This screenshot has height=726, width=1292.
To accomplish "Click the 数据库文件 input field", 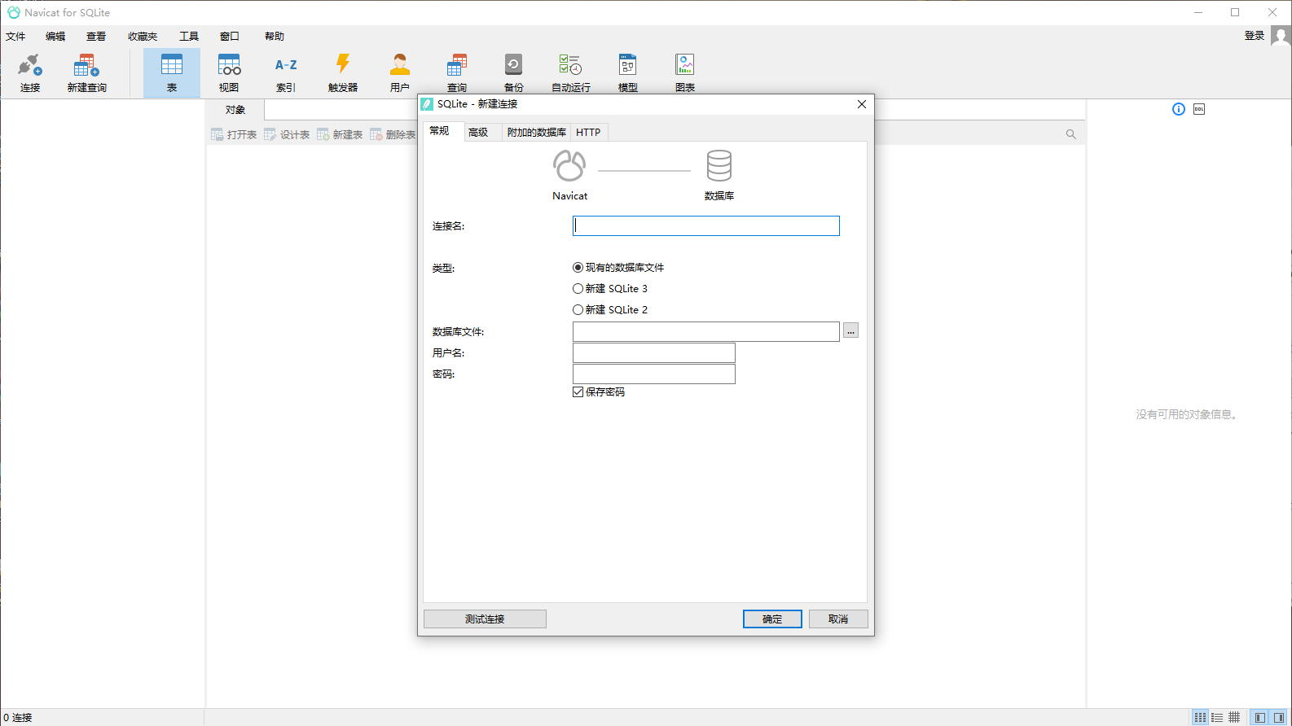I will point(706,331).
